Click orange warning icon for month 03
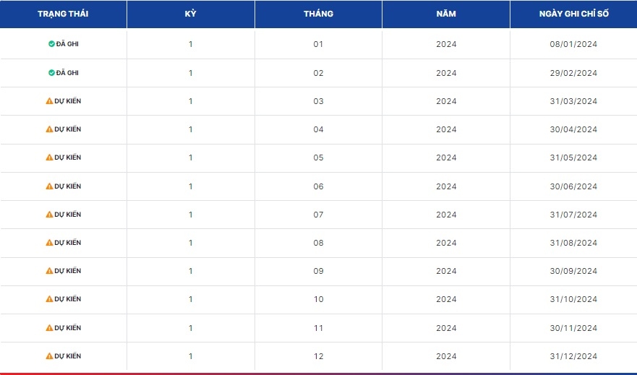Image resolution: width=637 pixels, height=375 pixels. pyautogui.click(x=50, y=101)
